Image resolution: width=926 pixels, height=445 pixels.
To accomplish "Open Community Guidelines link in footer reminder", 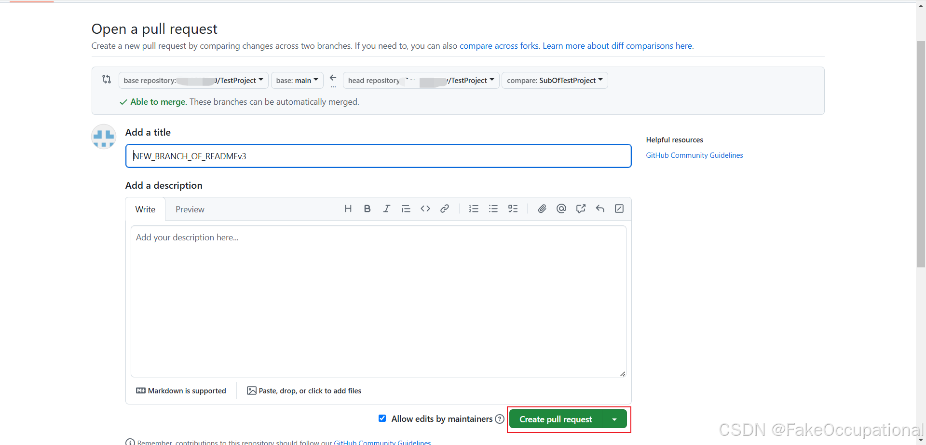I will click(382, 442).
